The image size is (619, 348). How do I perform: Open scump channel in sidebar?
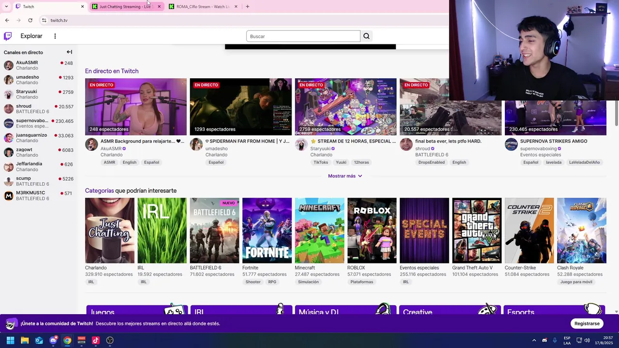39,181
